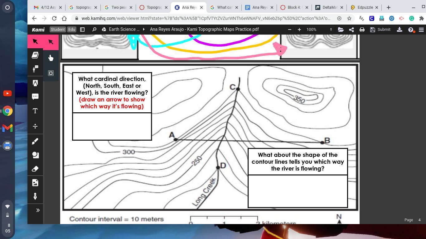This screenshot has width=426, height=239.
Task: Expand the folder breadcrumb arrow
Action: 144,29
